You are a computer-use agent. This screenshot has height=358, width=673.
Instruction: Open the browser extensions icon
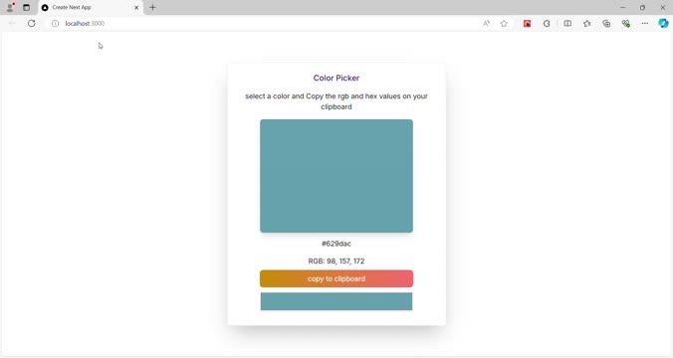click(x=547, y=24)
